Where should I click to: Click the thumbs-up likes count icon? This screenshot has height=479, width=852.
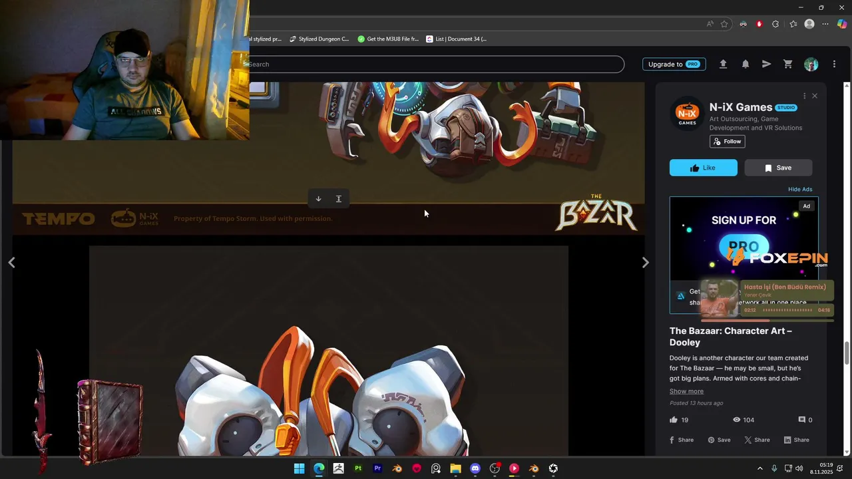(x=674, y=420)
